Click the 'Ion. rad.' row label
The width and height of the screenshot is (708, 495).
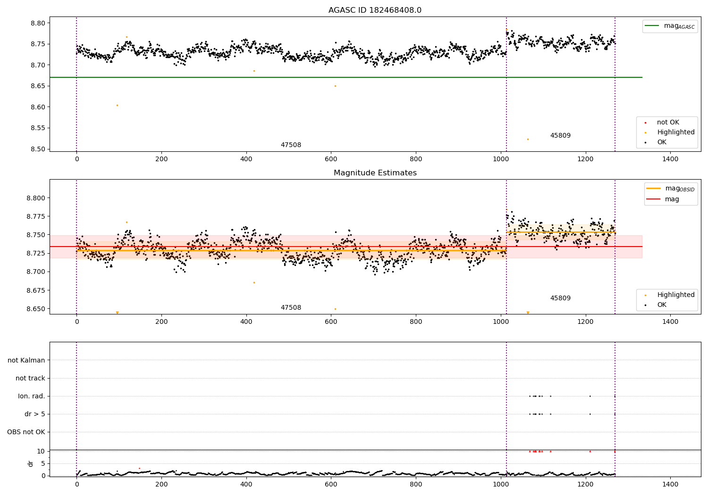click(32, 396)
